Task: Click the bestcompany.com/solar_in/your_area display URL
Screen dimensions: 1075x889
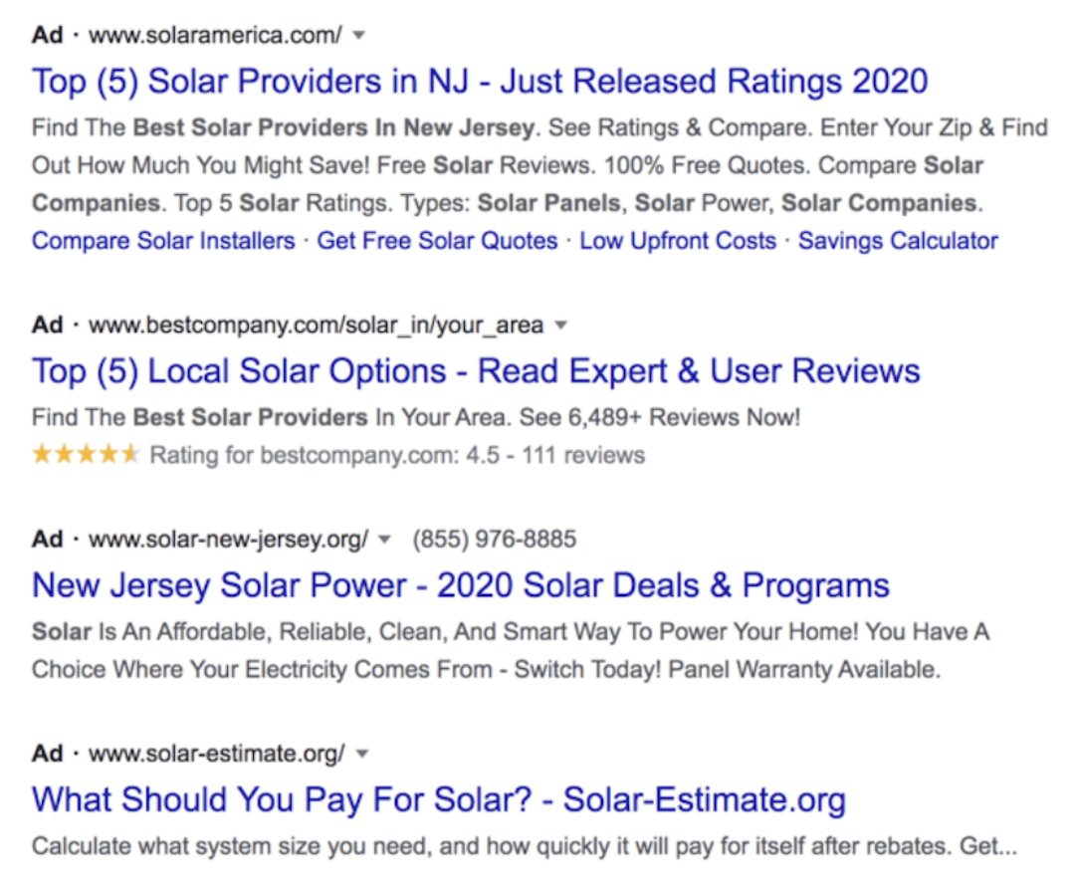Action: (316, 326)
